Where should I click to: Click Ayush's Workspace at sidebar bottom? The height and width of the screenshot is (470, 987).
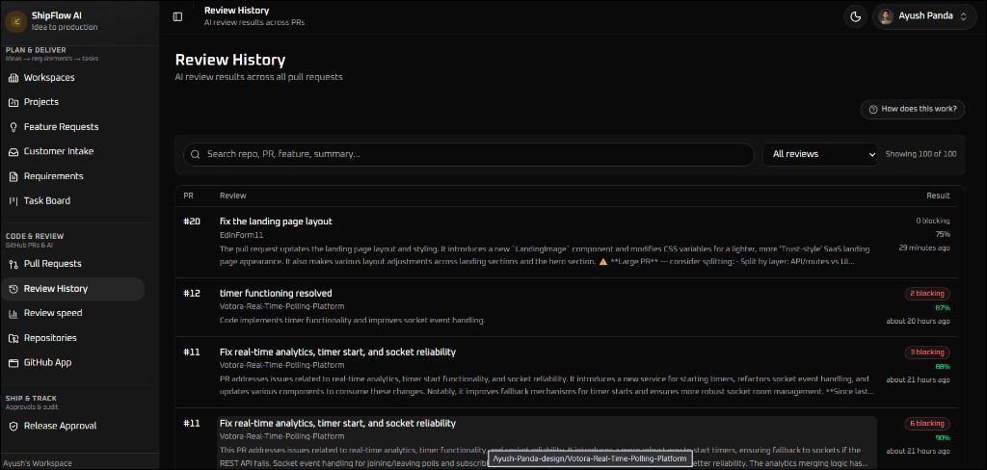39,463
